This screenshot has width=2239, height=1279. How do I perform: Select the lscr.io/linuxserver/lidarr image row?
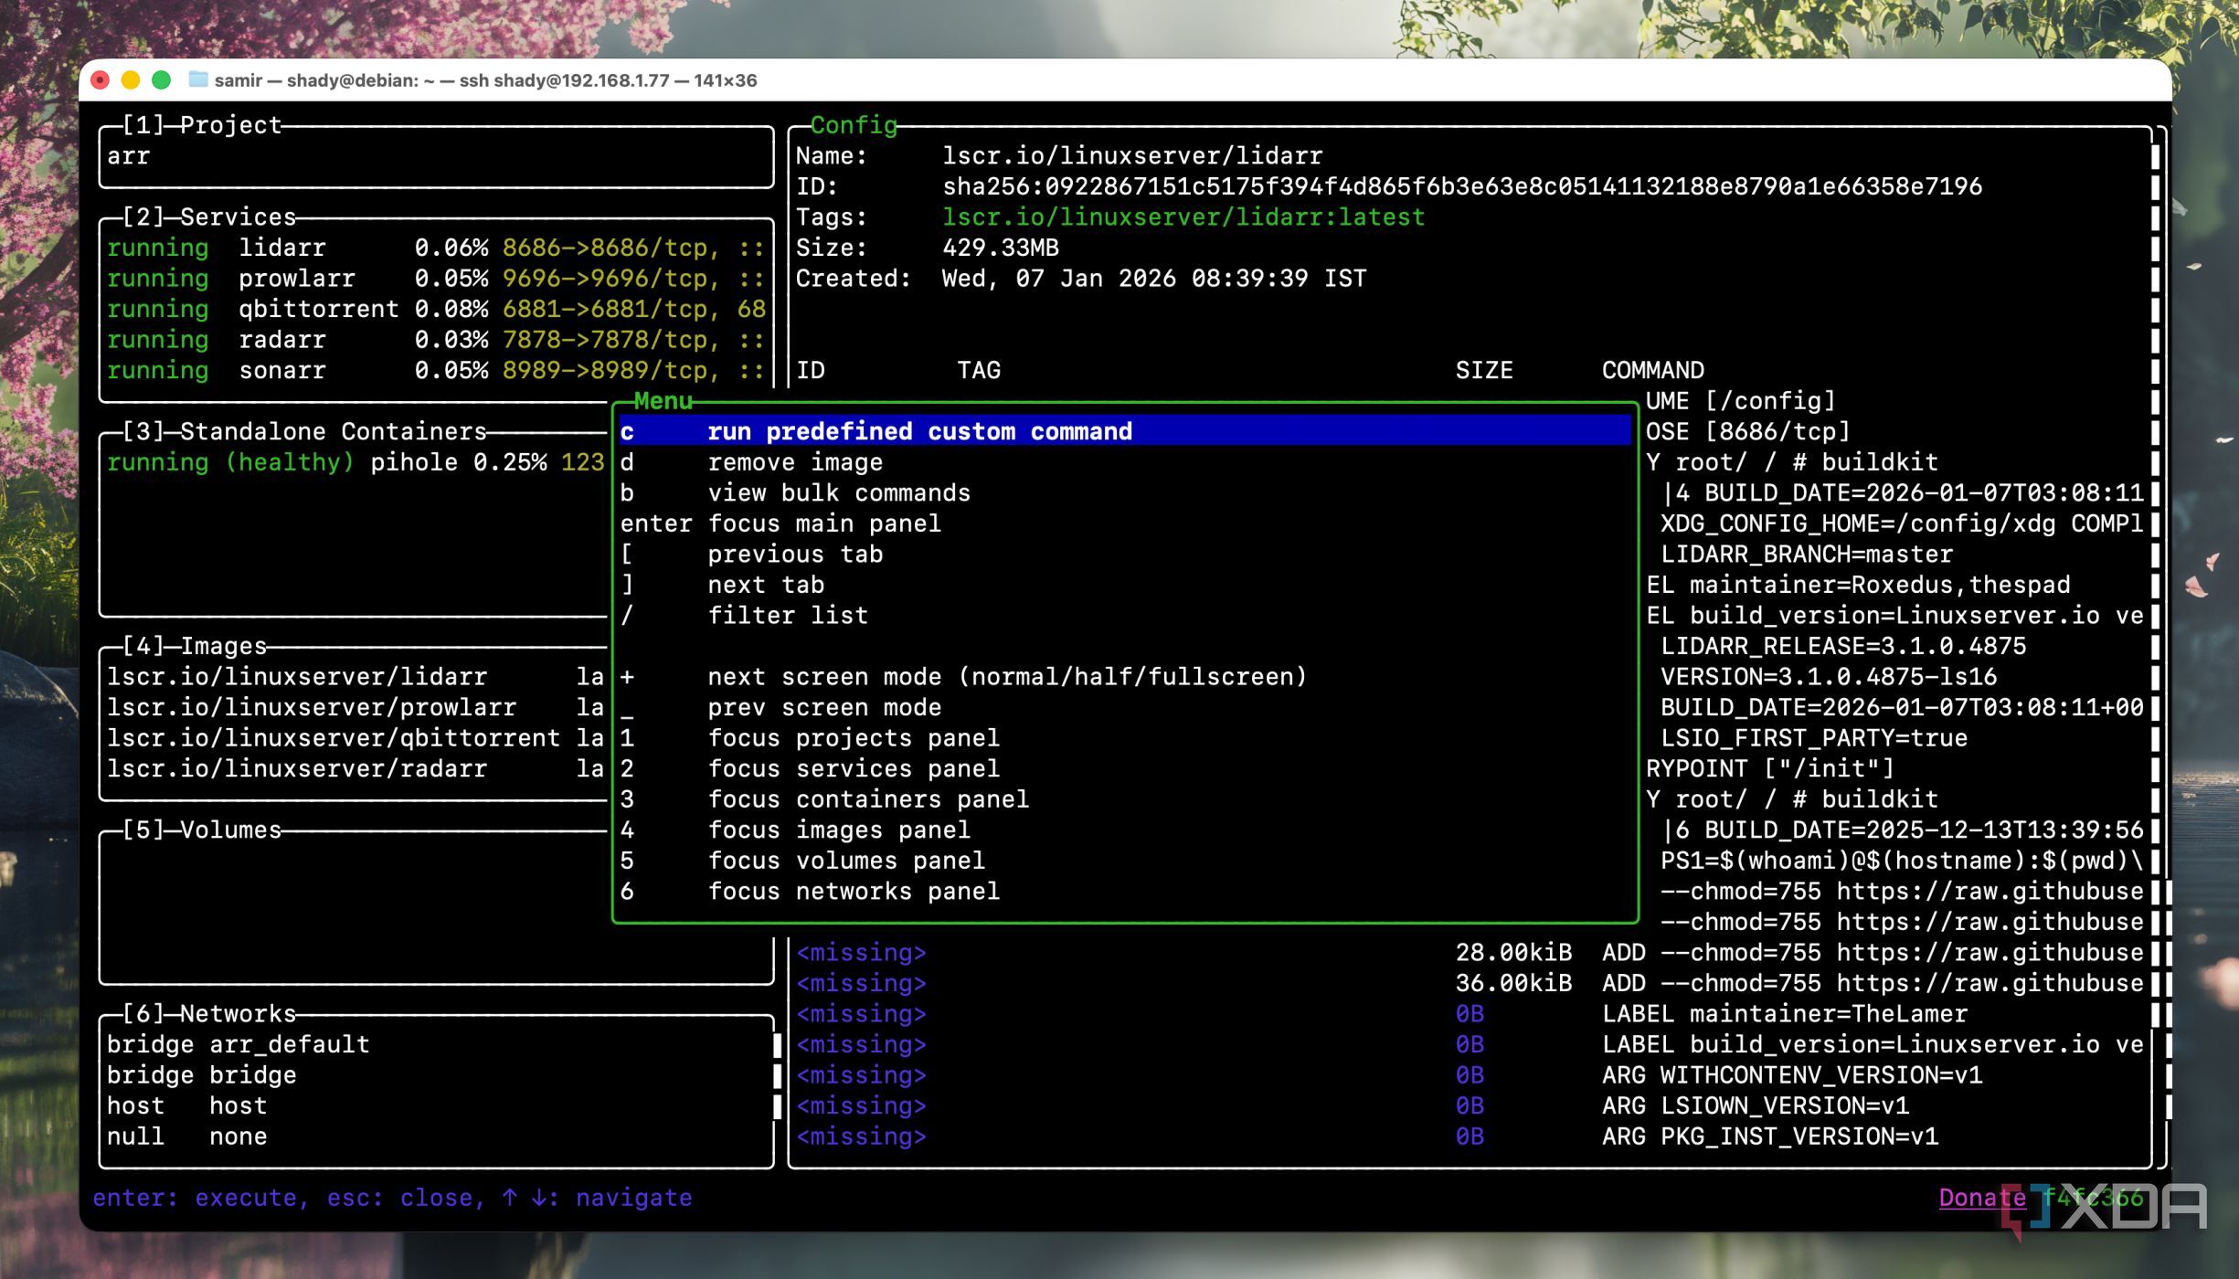[355, 676]
